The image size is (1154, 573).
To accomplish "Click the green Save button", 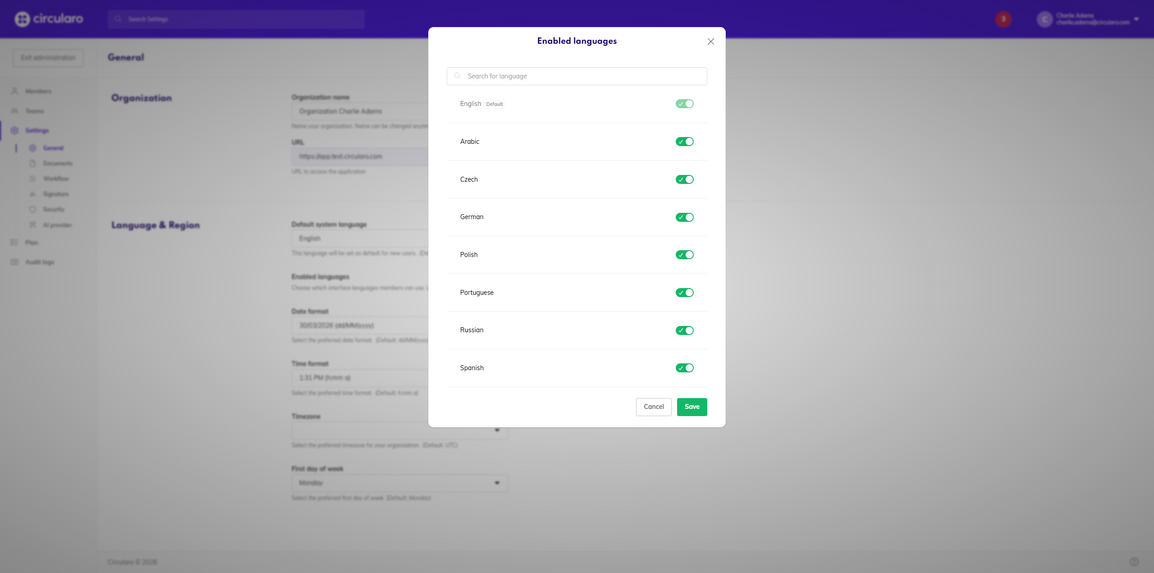I will click(x=691, y=407).
